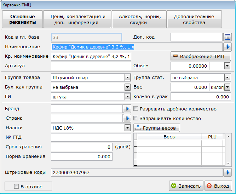Open the barcode list arrow button
The height and width of the screenshot is (194, 236).
[x=228, y=172]
